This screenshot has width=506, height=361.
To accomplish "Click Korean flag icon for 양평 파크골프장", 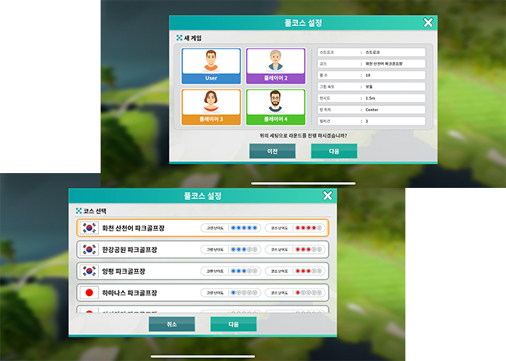I will [90, 271].
